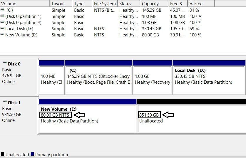Click the NTFS (Bit... file system cell

(x=104, y=10)
